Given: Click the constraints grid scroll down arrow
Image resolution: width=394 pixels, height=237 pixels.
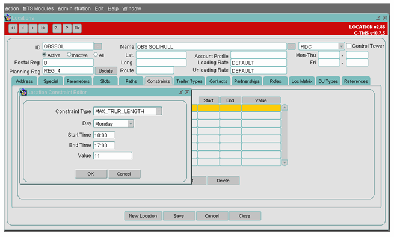Looking at the screenshot, I should 285,162.
